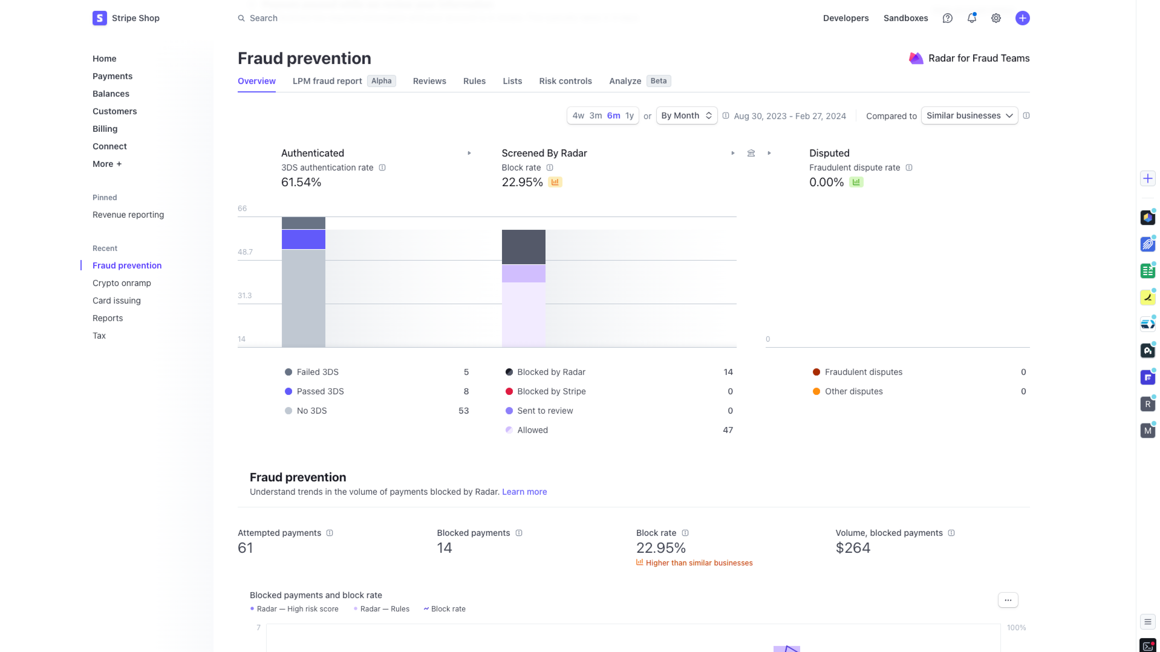Expand More + in the sidebar
1160x652 pixels.
tap(107, 164)
